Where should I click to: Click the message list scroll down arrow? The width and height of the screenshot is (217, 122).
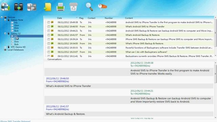(x=216, y=56)
